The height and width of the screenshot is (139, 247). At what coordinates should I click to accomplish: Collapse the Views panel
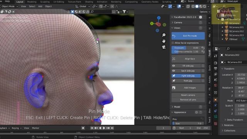click(177, 28)
